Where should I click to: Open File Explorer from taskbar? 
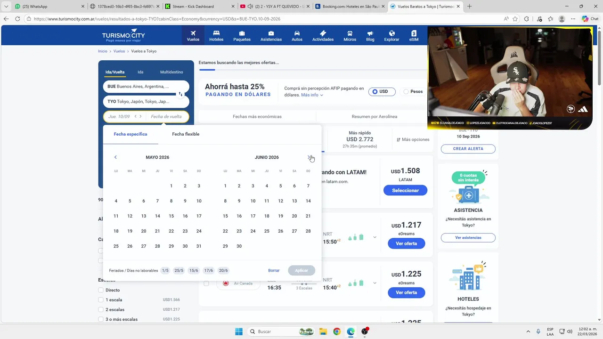pyautogui.click(x=323, y=331)
